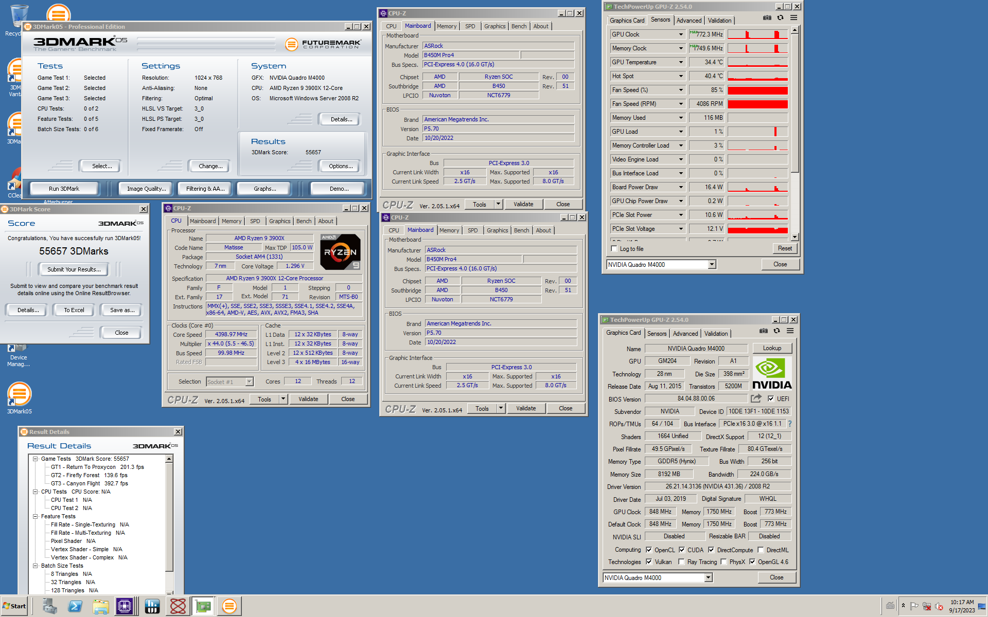Click the Action Center flag tray icon

(914, 606)
